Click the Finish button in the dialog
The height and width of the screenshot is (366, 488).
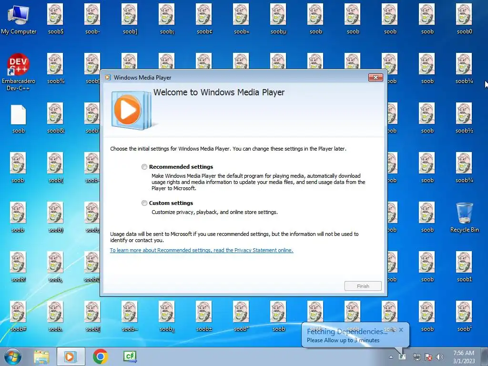(363, 286)
